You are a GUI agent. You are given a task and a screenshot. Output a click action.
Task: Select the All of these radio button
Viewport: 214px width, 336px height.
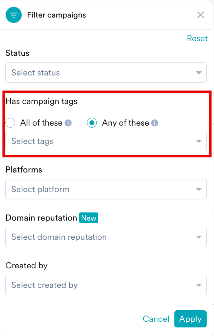[x=10, y=123]
